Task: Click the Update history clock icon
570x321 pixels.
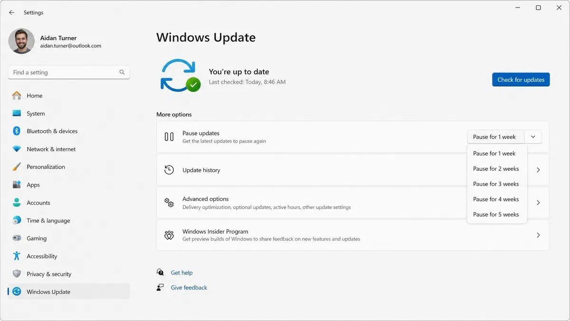Action: point(169,170)
